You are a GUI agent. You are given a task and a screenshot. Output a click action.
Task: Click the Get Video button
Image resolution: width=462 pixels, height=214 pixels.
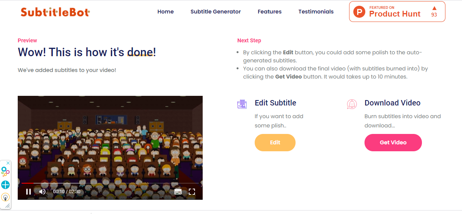[x=393, y=142]
